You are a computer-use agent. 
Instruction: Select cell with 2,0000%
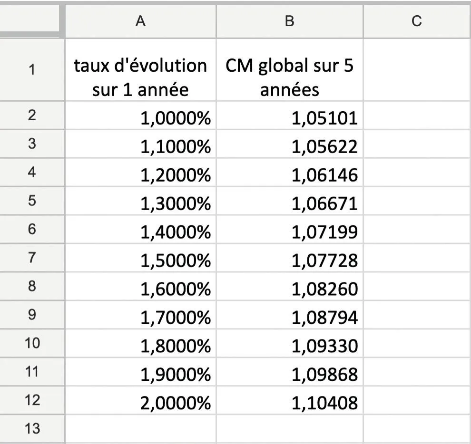[140, 400]
